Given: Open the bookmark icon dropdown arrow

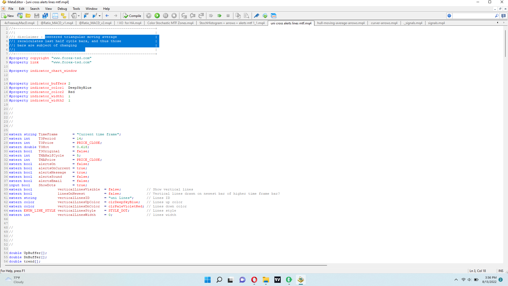Looking at the screenshot, I should pos(79,16).
